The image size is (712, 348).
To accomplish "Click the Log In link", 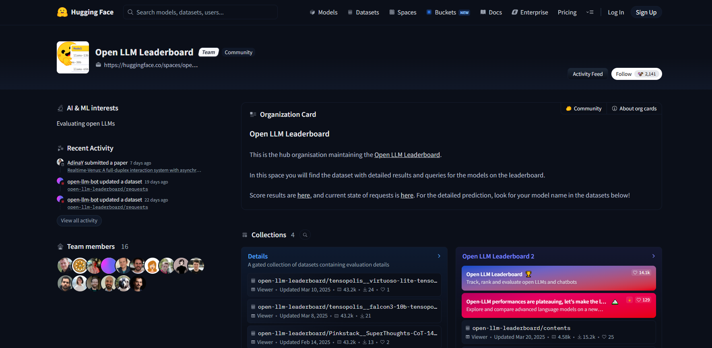I will point(616,12).
